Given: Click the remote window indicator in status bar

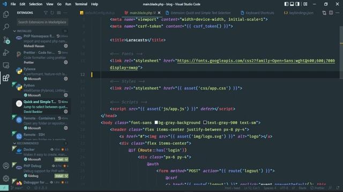Looking at the screenshot, I should tap(4, 188).
